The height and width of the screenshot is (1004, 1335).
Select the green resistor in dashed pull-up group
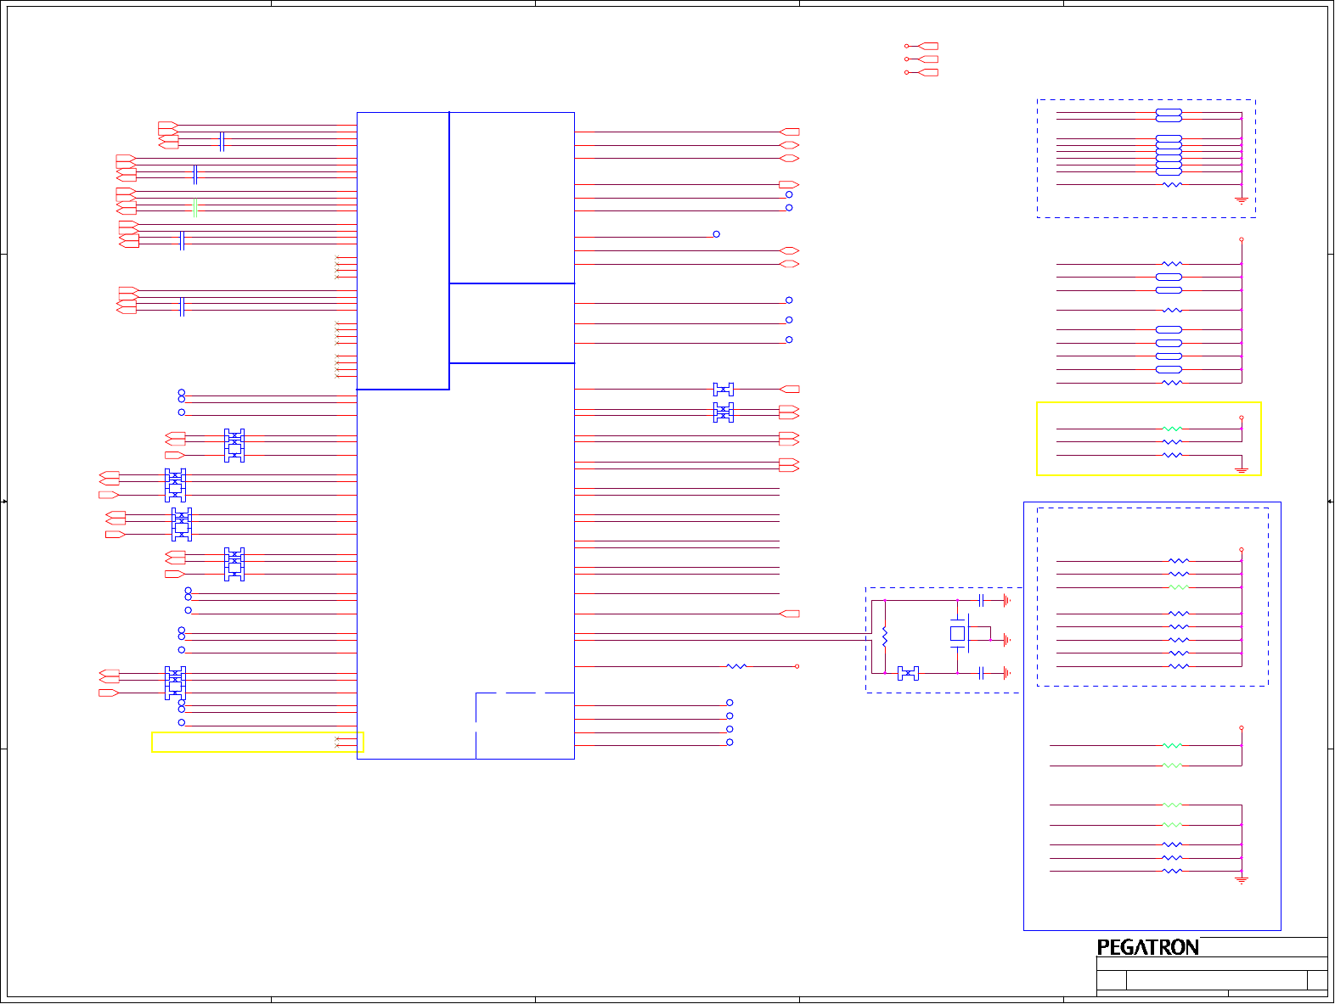tap(1179, 587)
